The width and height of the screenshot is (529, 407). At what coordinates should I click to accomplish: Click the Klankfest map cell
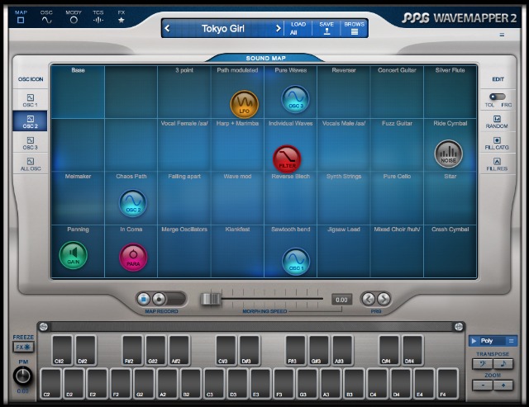click(237, 251)
